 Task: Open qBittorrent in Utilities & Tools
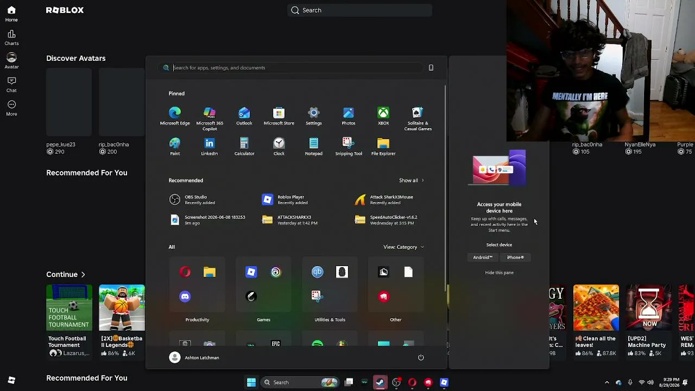click(318, 272)
